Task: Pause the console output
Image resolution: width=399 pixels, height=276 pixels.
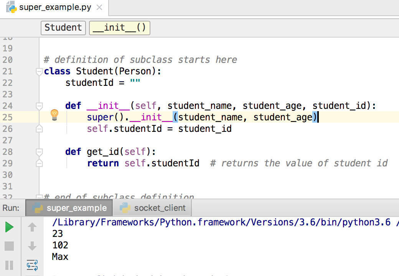Action: coord(10,265)
